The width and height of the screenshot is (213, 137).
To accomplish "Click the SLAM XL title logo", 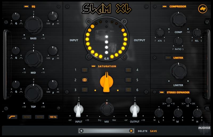I will (x=107, y=9).
